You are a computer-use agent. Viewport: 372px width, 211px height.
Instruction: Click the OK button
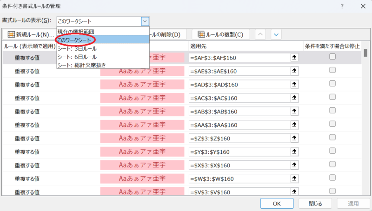click(277, 203)
